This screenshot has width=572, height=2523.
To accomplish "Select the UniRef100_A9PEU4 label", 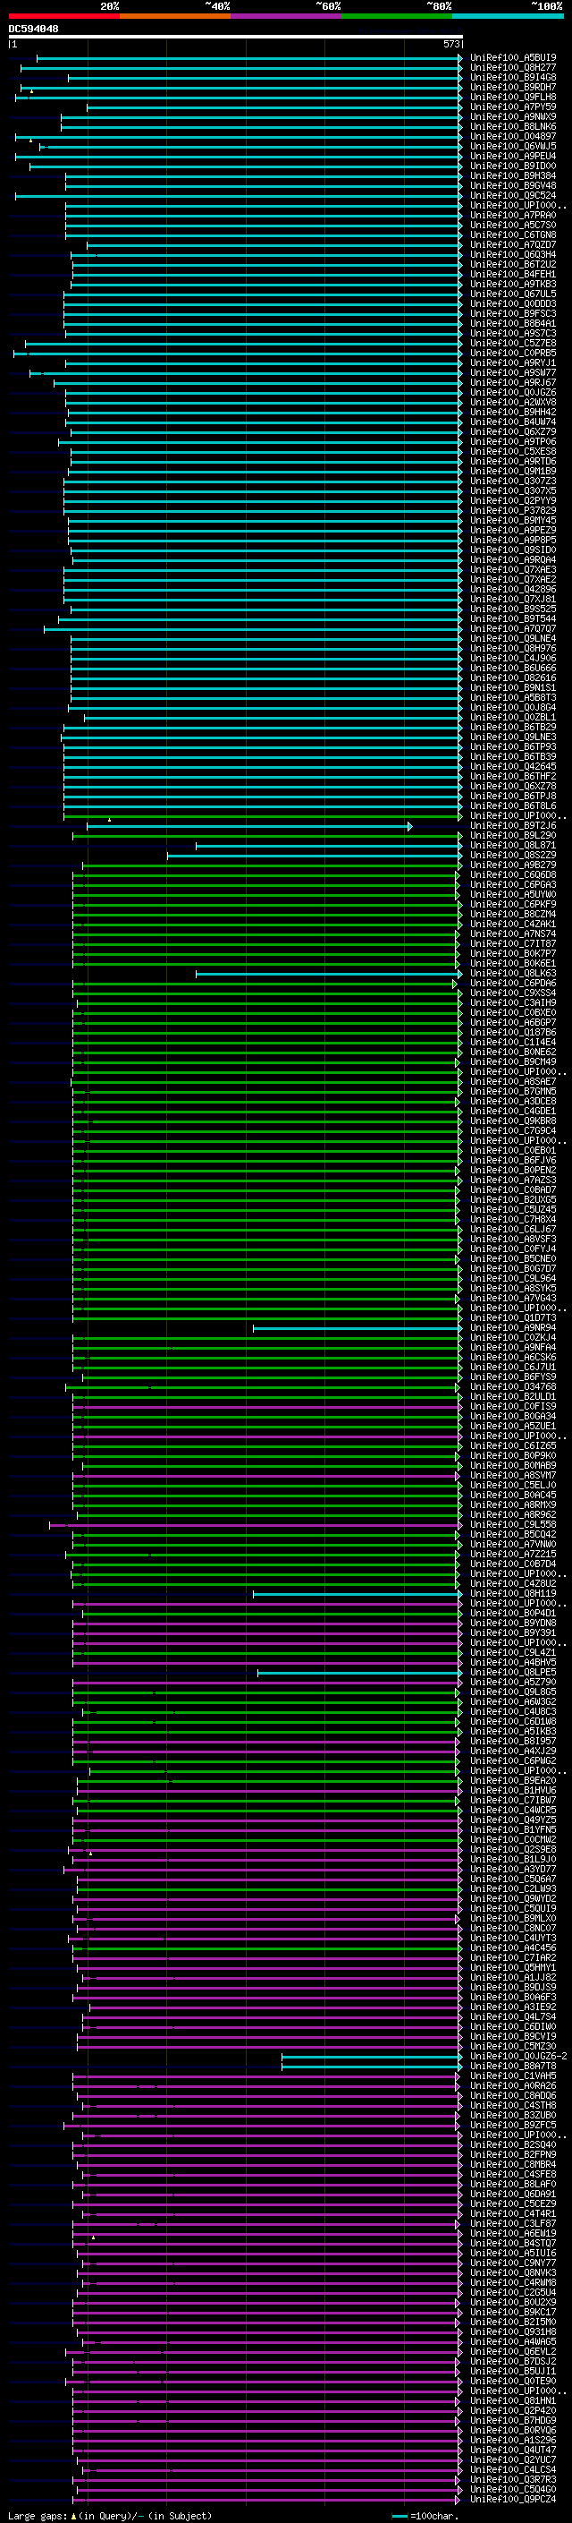I will tap(512, 156).
